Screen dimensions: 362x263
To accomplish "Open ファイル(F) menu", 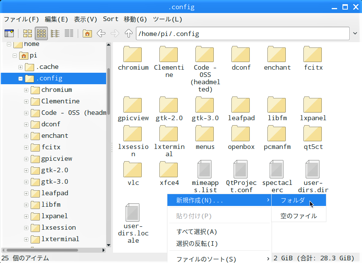I will [21, 19].
